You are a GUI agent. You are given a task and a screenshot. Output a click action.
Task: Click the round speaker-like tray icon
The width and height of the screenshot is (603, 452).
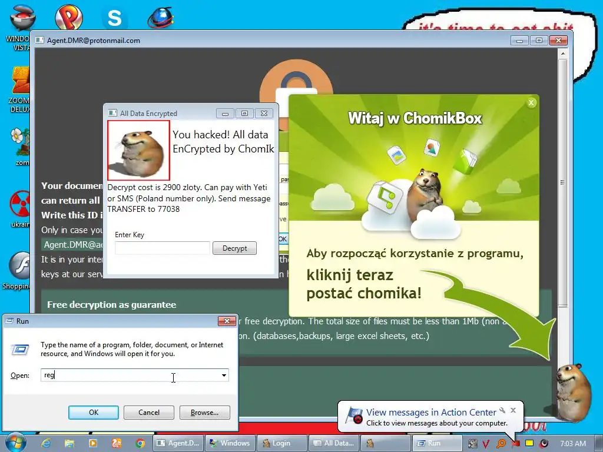pyautogui.click(x=544, y=444)
